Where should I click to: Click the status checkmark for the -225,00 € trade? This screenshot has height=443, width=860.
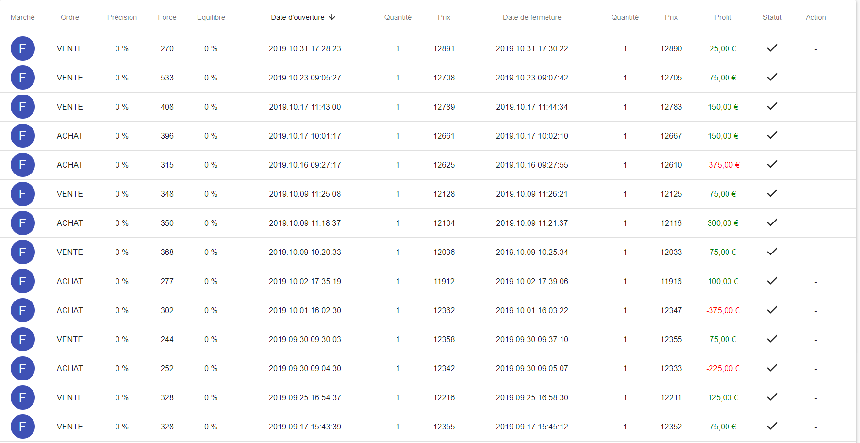[772, 368]
